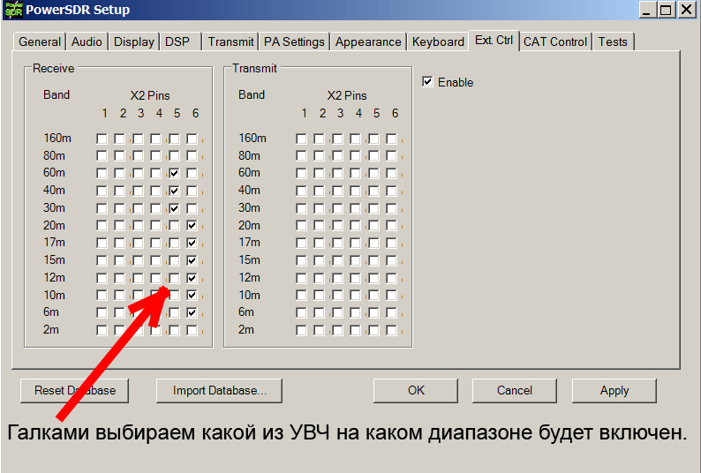Go to the DSP tab
This screenshot has height=473, width=701.
[177, 41]
